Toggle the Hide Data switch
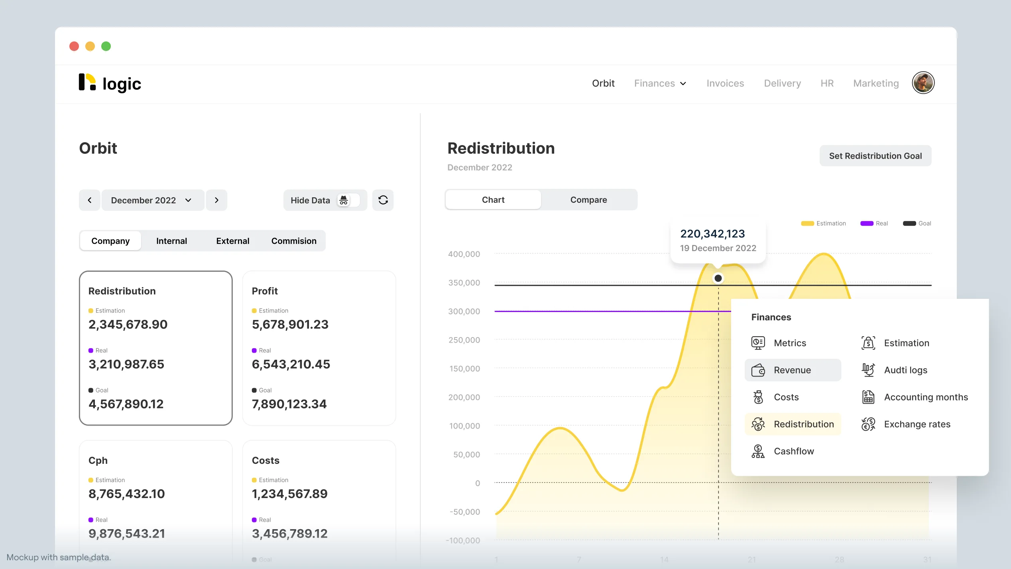 point(348,200)
